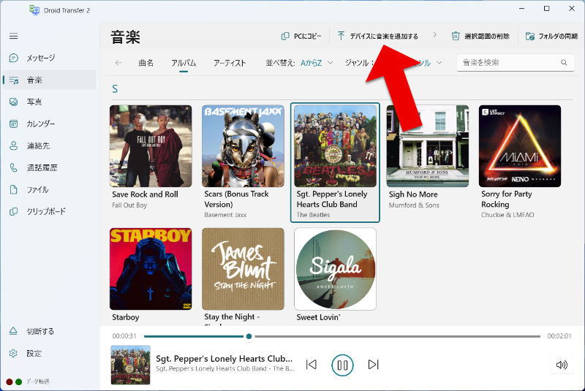
Task: Click the photos icon in sidebar
Action: (x=13, y=102)
